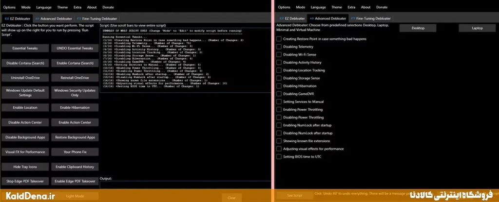Image resolution: width=499 pixels, height=202 pixels.
Task: Click Restore Background Apps button
Action: (75, 137)
